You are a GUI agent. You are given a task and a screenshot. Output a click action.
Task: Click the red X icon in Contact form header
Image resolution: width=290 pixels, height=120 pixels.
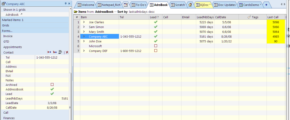67,52
